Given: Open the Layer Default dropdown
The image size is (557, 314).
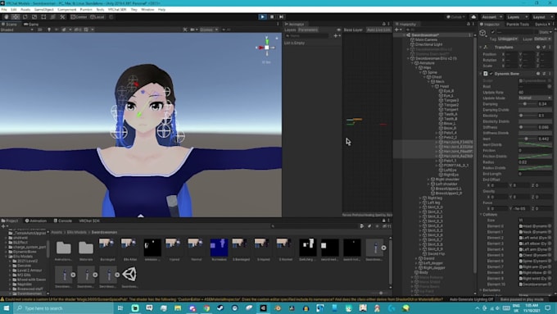Looking at the screenshot, I should [x=542, y=39].
